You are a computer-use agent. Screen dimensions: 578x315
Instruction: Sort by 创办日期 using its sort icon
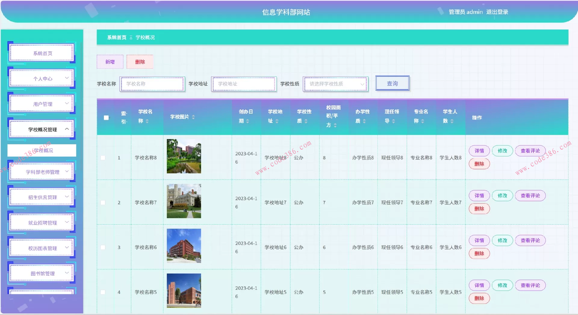click(247, 121)
